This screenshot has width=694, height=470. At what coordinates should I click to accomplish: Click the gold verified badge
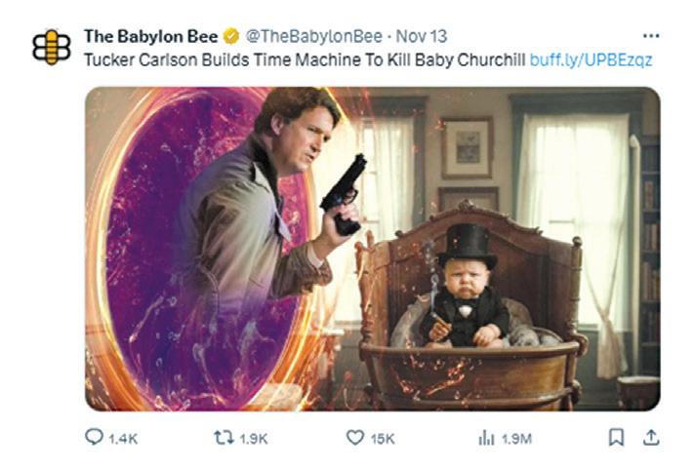tap(230, 36)
